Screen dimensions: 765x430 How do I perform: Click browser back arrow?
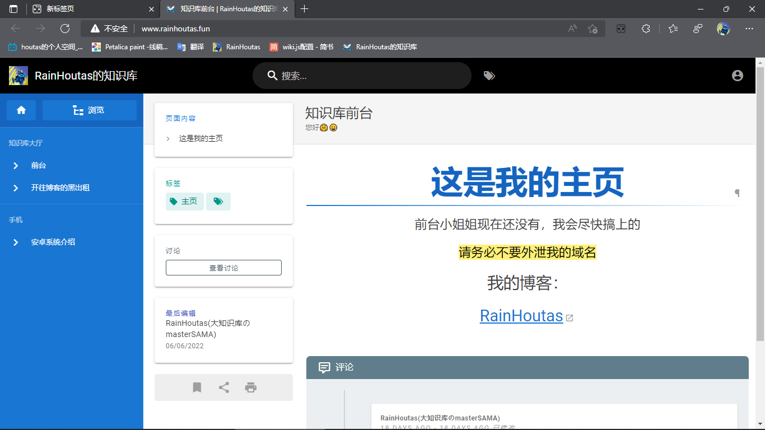pos(16,29)
